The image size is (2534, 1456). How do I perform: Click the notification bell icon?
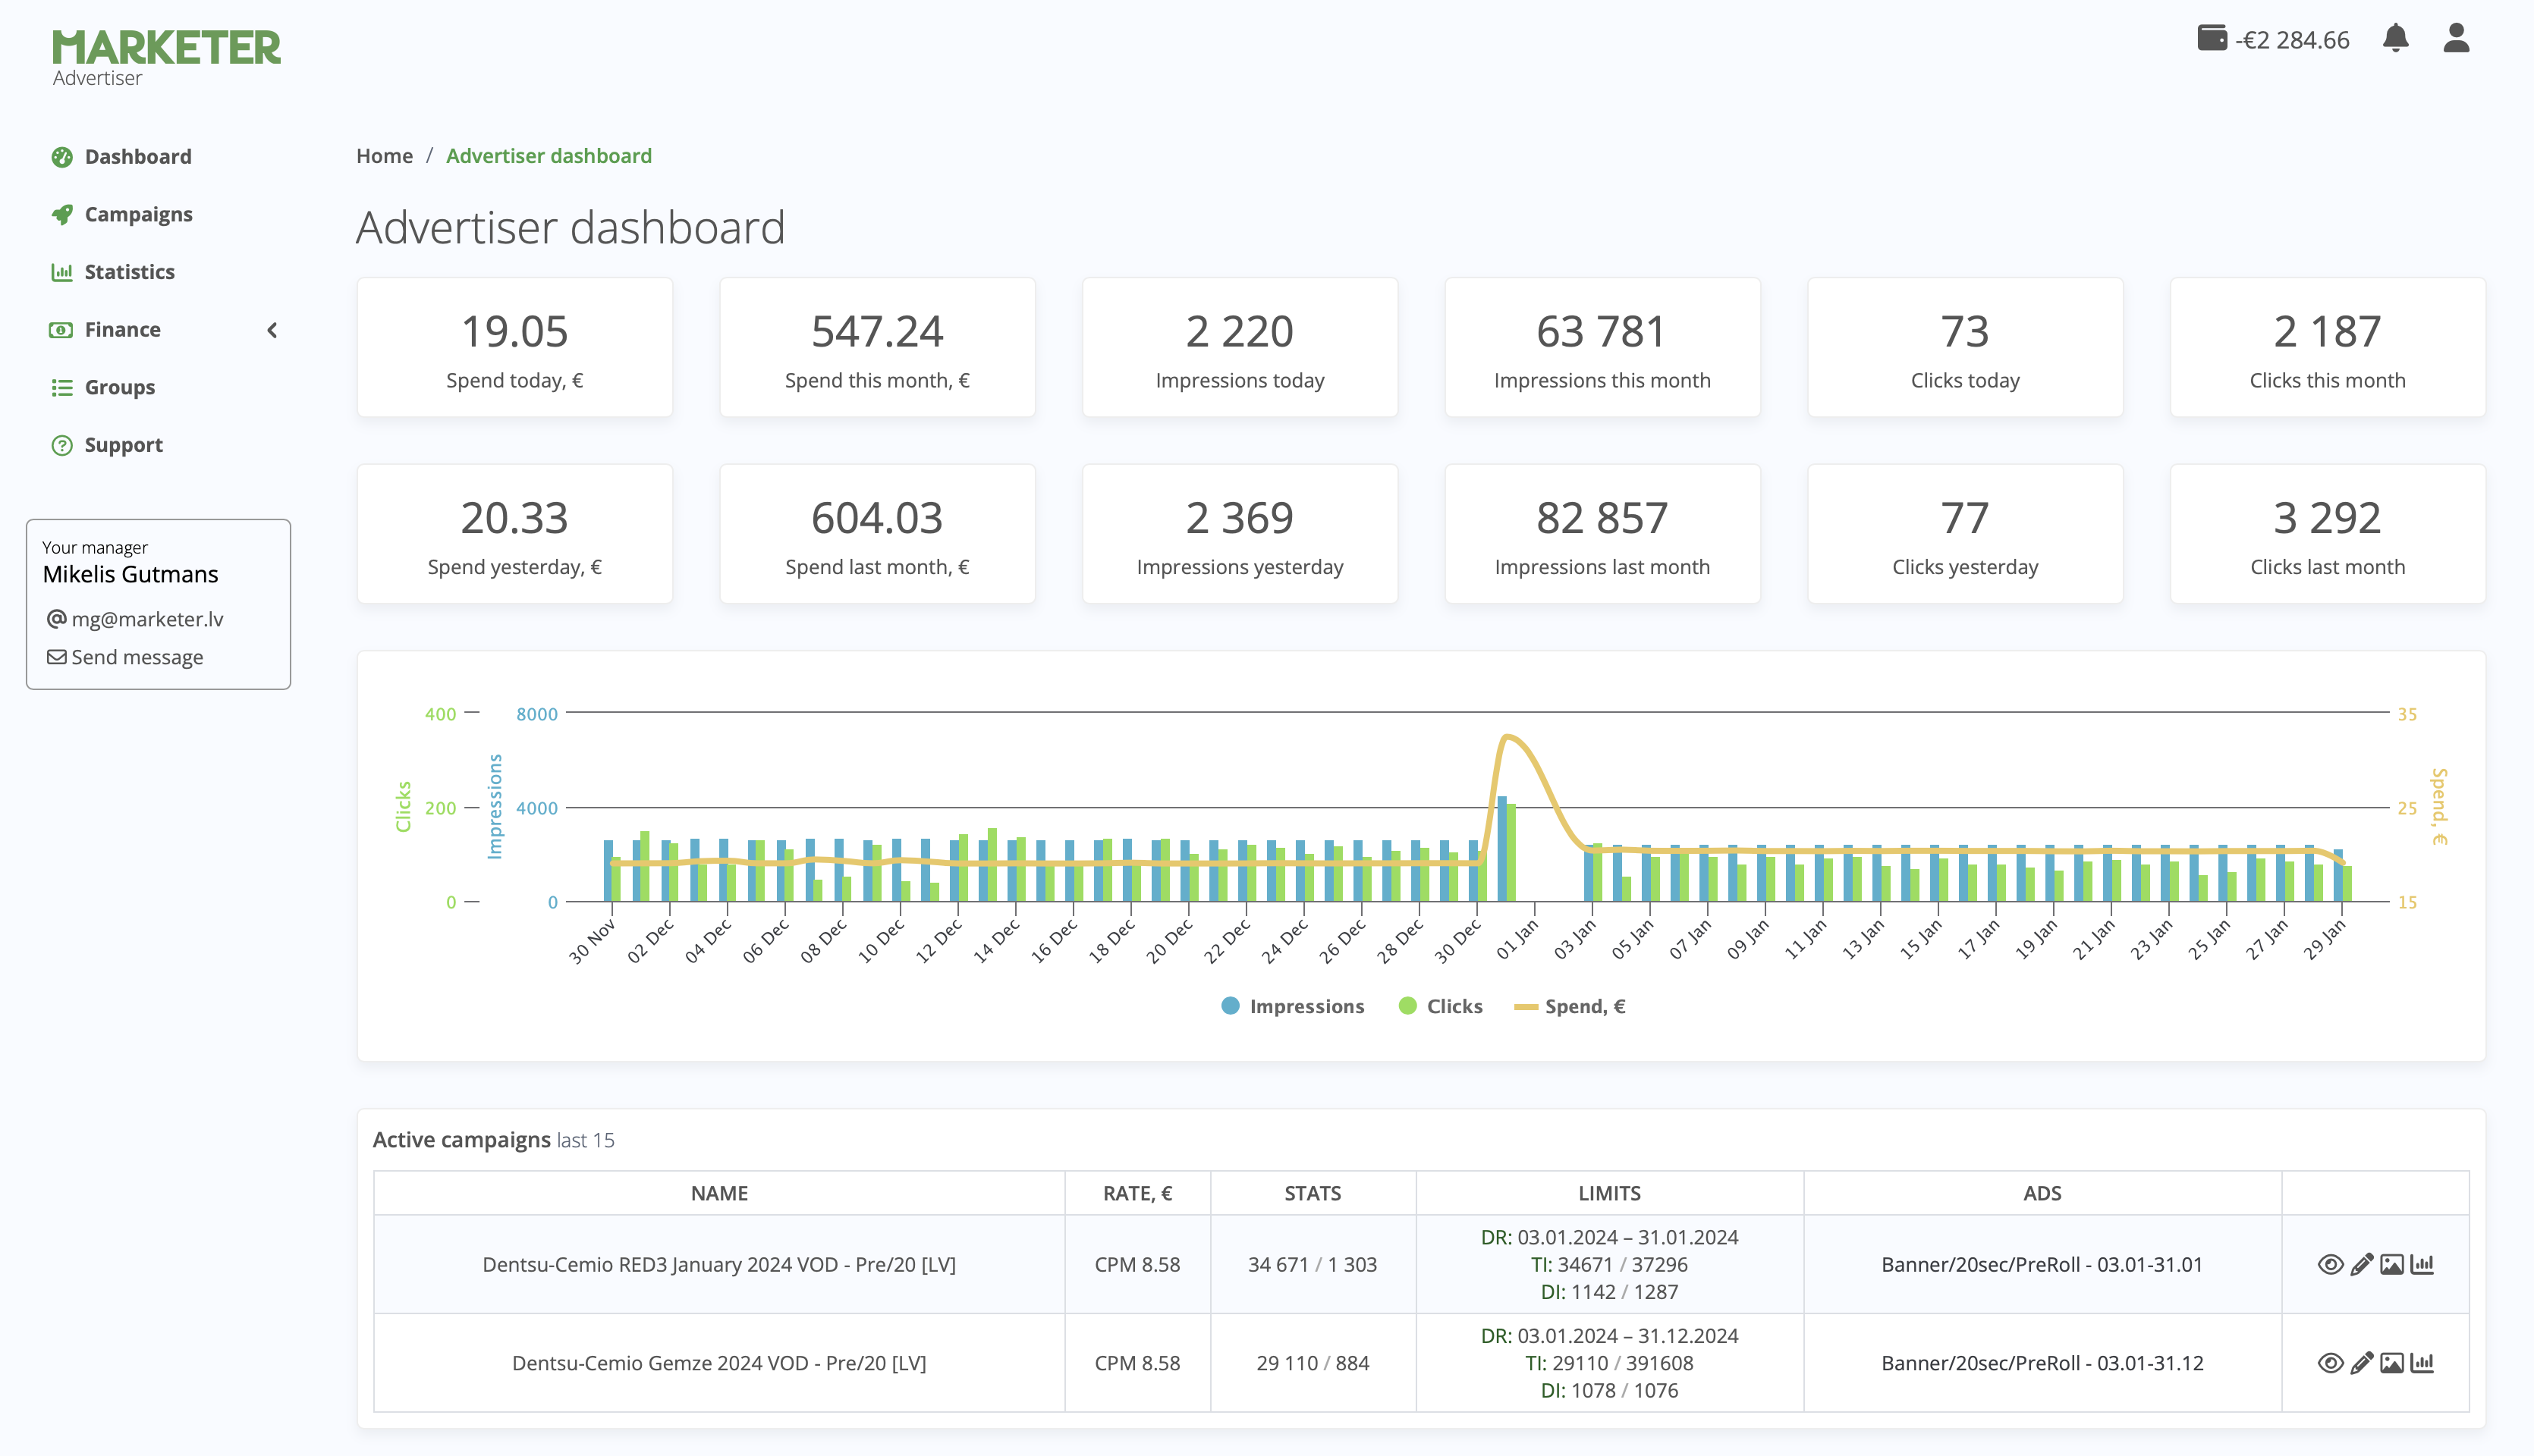click(x=2395, y=38)
